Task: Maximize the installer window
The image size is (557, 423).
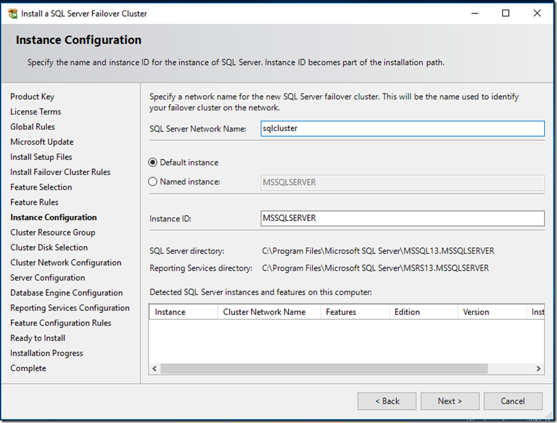Action: point(506,14)
